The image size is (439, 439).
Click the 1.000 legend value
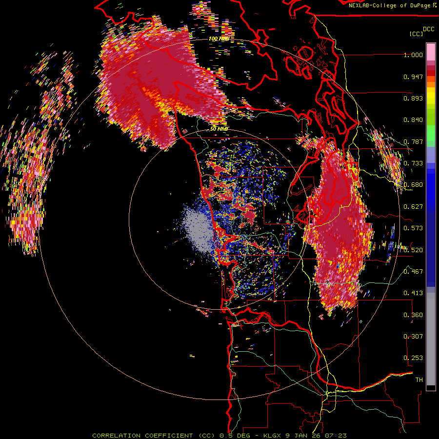413,55
